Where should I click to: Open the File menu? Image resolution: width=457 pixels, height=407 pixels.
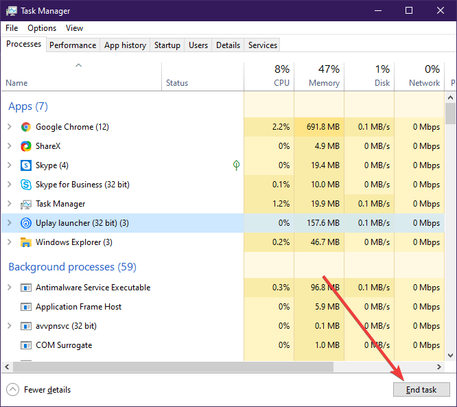pos(12,28)
